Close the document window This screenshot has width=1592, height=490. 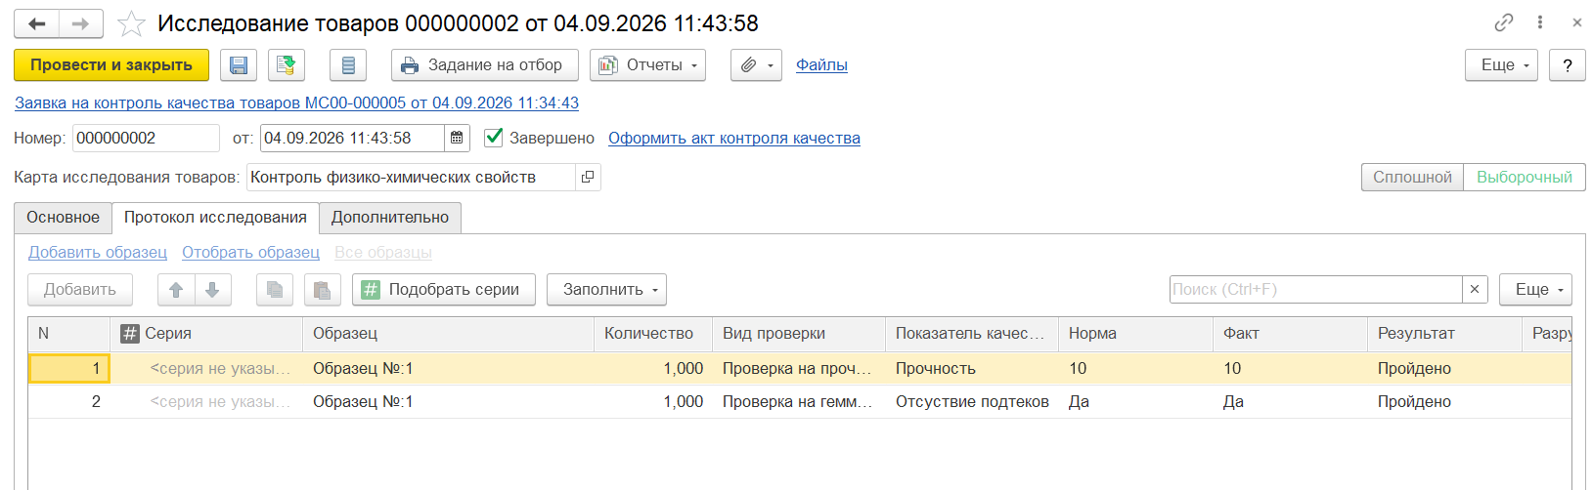tap(1576, 22)
